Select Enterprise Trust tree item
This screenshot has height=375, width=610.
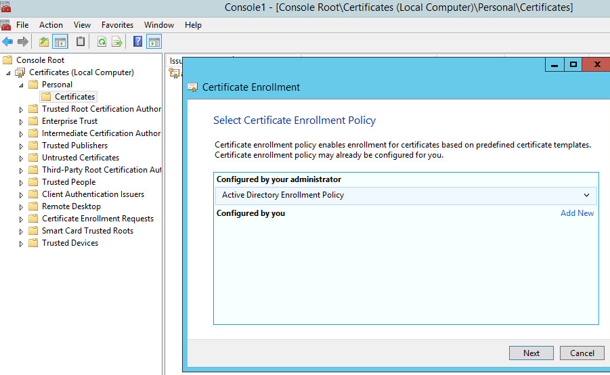pos(70,121)
